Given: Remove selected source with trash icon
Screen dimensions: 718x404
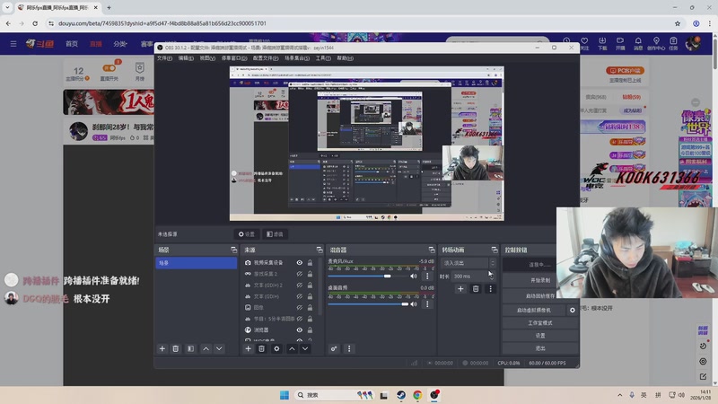Looking at the screenshot, I should [261, 349].
